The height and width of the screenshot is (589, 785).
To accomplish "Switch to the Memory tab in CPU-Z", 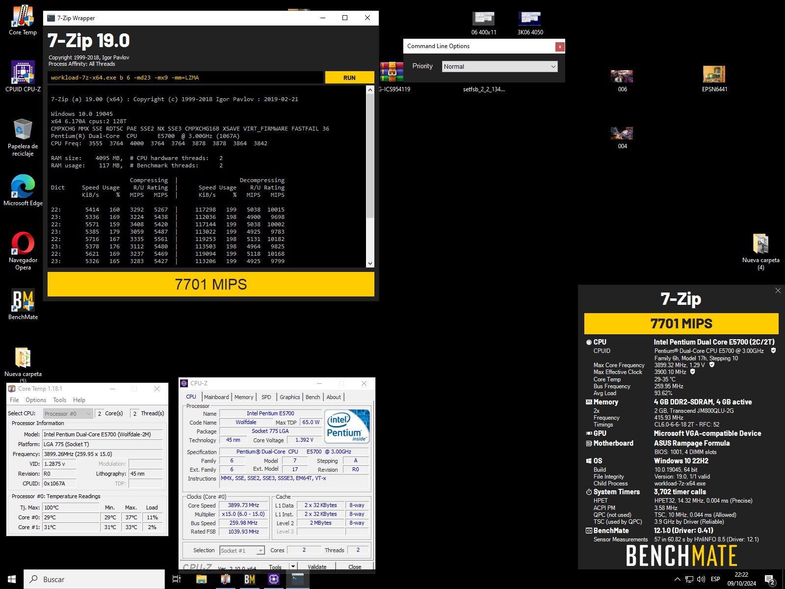I will click(x=244, y=397).
